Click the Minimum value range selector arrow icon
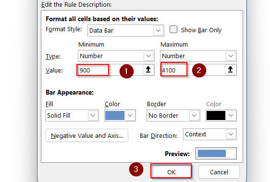 click(148, 70)
